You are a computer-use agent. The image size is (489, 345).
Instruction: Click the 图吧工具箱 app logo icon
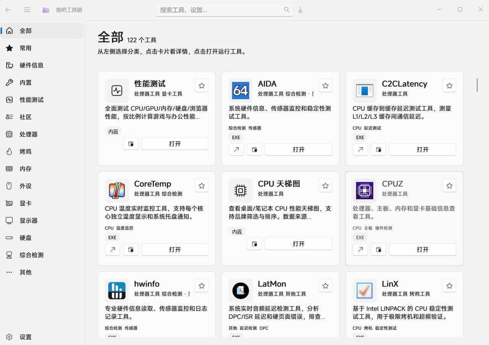[46, 10]
